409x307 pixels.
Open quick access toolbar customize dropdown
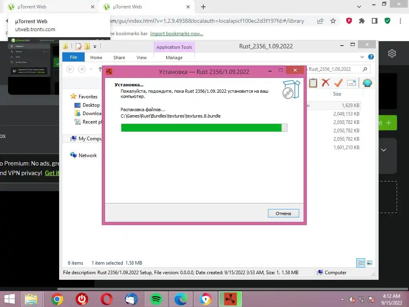pos(95,47)
